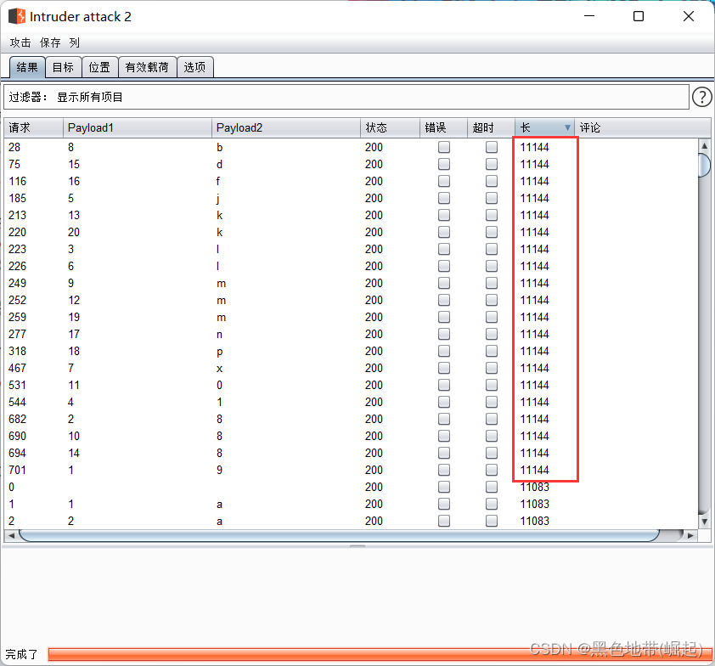
Task: Select request 252 row
Action: click(x=351, y=300)
